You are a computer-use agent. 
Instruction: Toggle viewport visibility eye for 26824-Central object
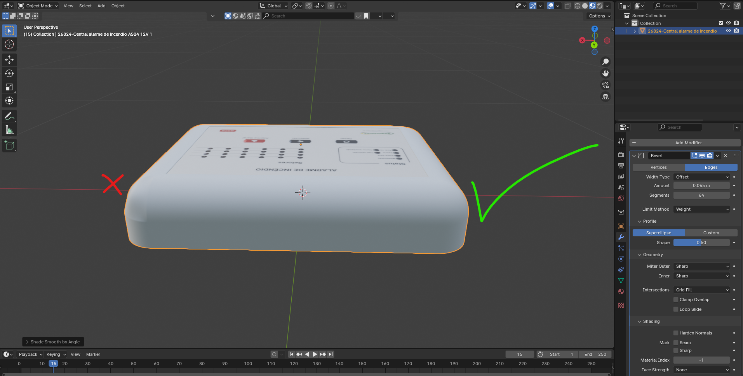[728, 31]
